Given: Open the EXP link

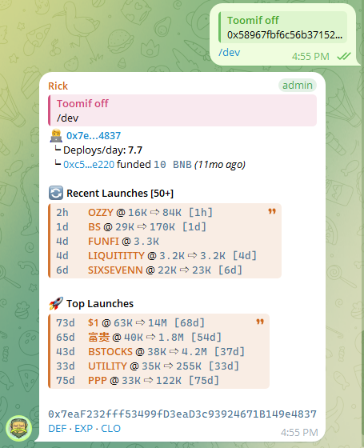Looking at the screenshot, I should pyautogui.click(x=84, y=428).
